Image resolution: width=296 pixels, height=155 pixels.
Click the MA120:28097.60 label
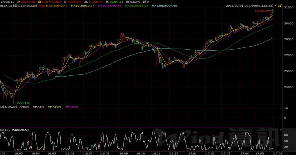pyautogui.click(x=164, y=6)
